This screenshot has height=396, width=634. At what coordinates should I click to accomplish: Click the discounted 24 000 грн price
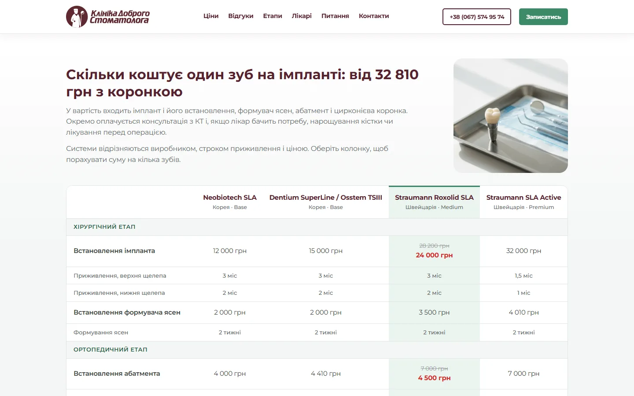434,255
